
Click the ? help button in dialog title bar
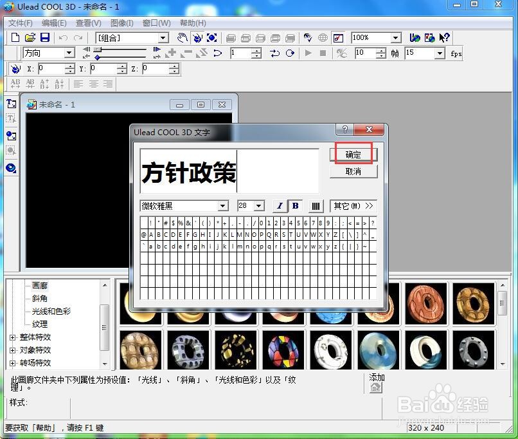(x=345, y=129)
